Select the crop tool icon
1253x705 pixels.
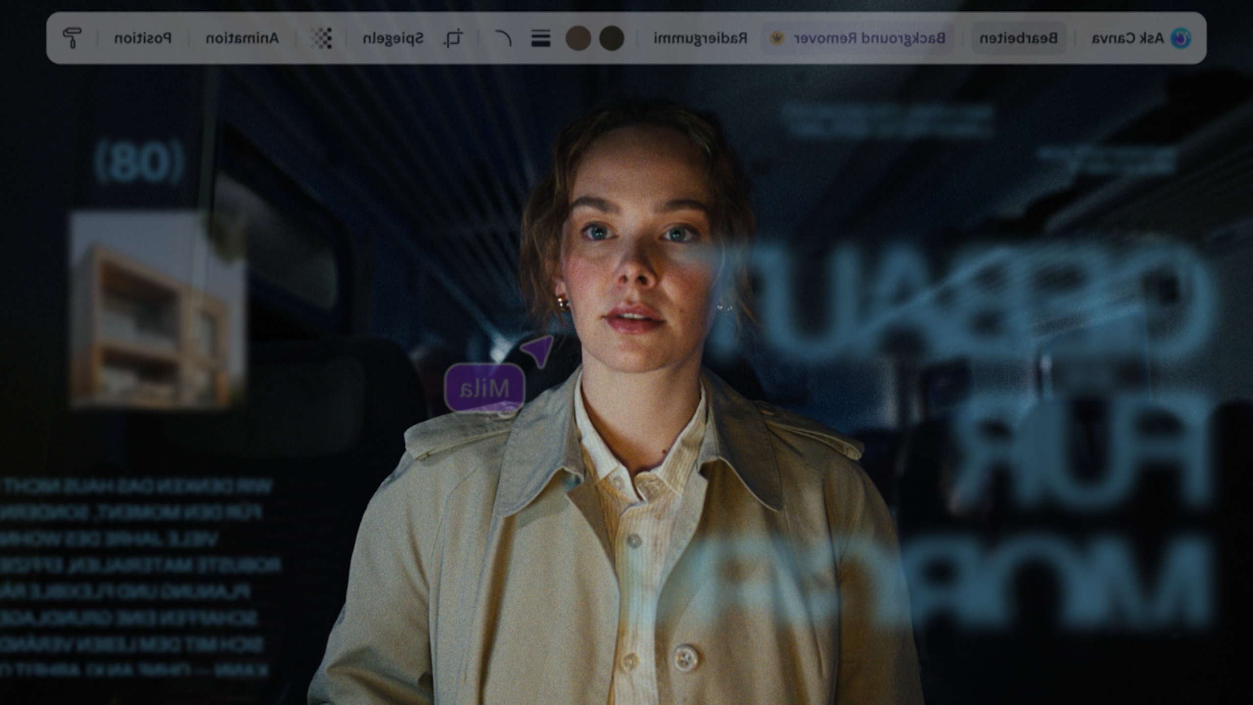coord(454,38)
